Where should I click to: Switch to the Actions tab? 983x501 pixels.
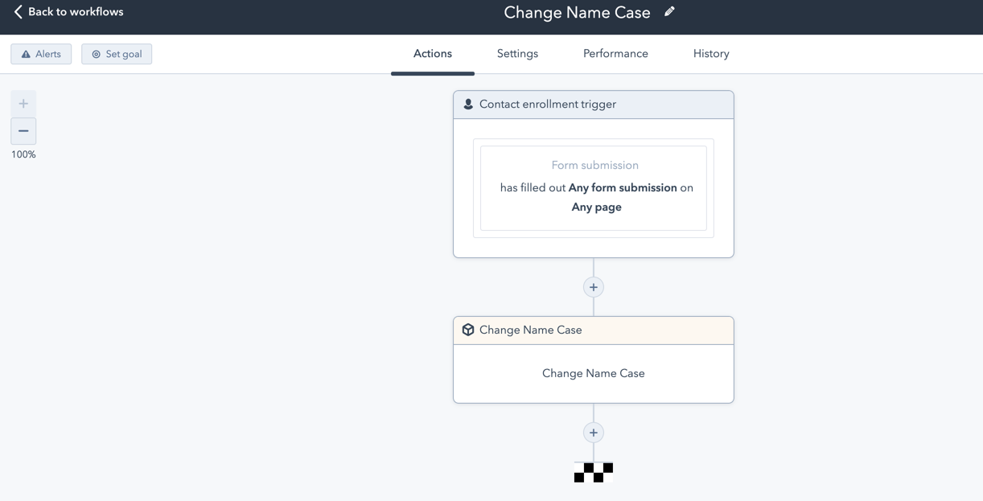pos(433,54)
